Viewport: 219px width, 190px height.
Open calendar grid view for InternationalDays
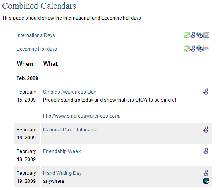coord(206,35)
